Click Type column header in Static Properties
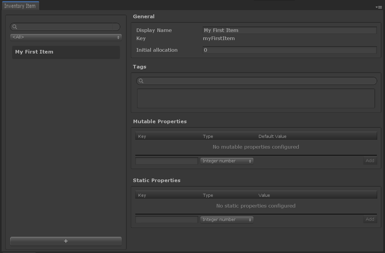 pyautogui.click(x=208, y=195)
